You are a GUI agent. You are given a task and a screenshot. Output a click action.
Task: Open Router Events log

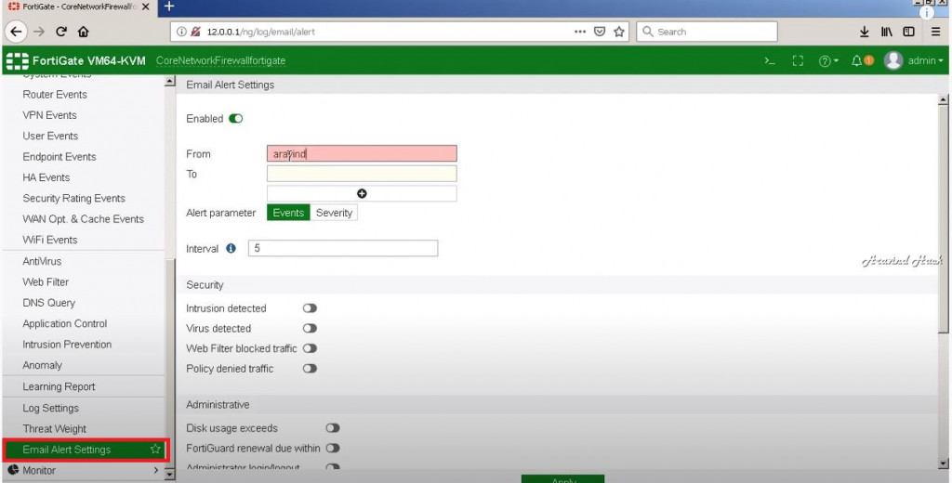pyautogui.click(x=55, y=94)
